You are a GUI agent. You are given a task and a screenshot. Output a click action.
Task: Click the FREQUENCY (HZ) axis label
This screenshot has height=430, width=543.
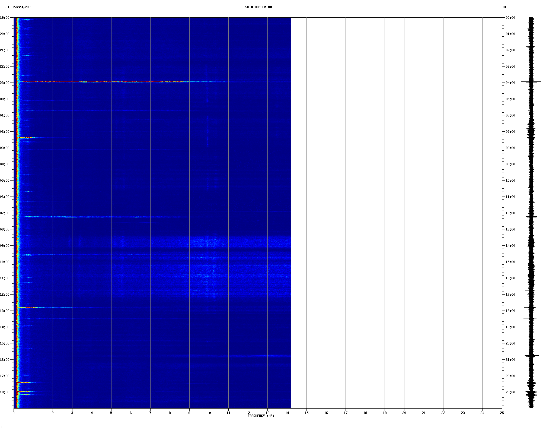pyautogui.click(x=261, y=416)
